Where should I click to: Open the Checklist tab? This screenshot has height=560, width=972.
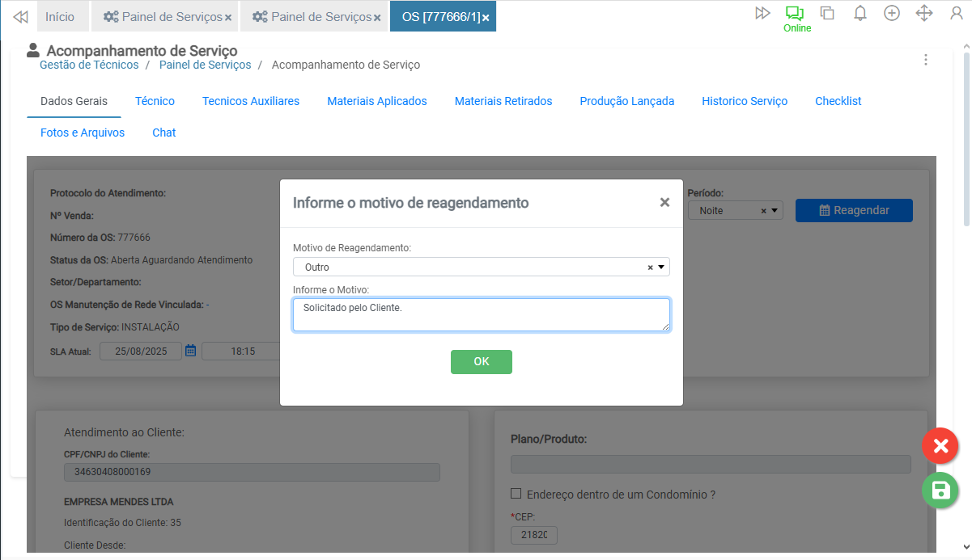pyautogui.click(x=838, y=101)
